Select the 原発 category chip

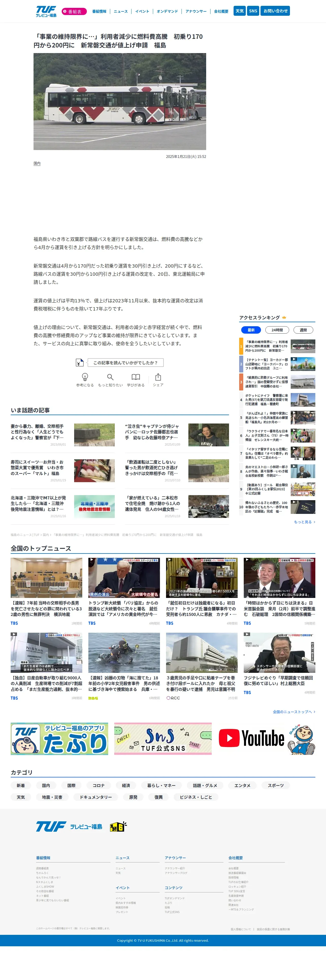[x=133, y=797]
